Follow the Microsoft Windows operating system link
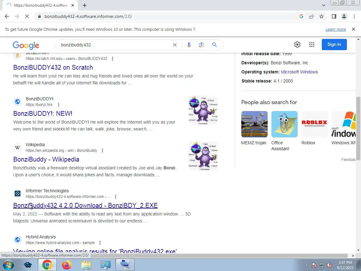Screen dimensions: 361x271 [299, 72]
